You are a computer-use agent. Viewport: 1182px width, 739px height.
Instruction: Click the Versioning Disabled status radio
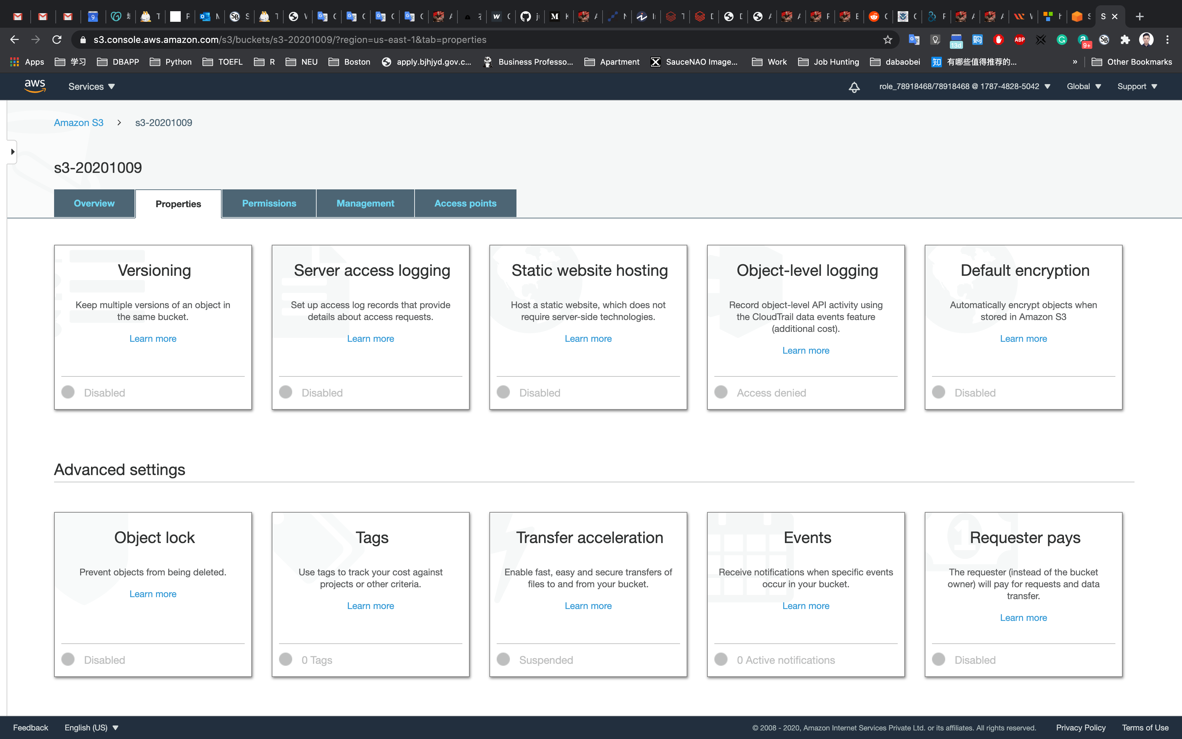(68, 392)
